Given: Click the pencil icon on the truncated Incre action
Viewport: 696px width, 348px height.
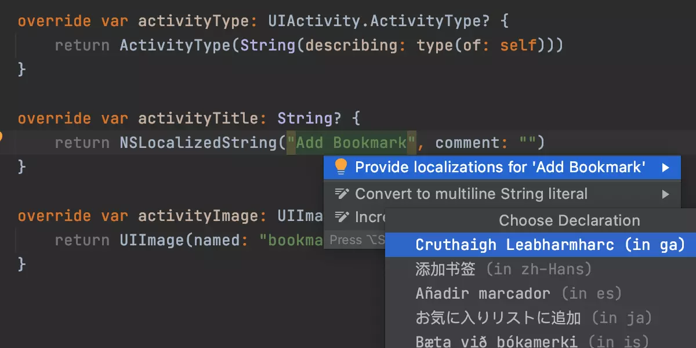Looking at the screenshot, I should point(342,217).
